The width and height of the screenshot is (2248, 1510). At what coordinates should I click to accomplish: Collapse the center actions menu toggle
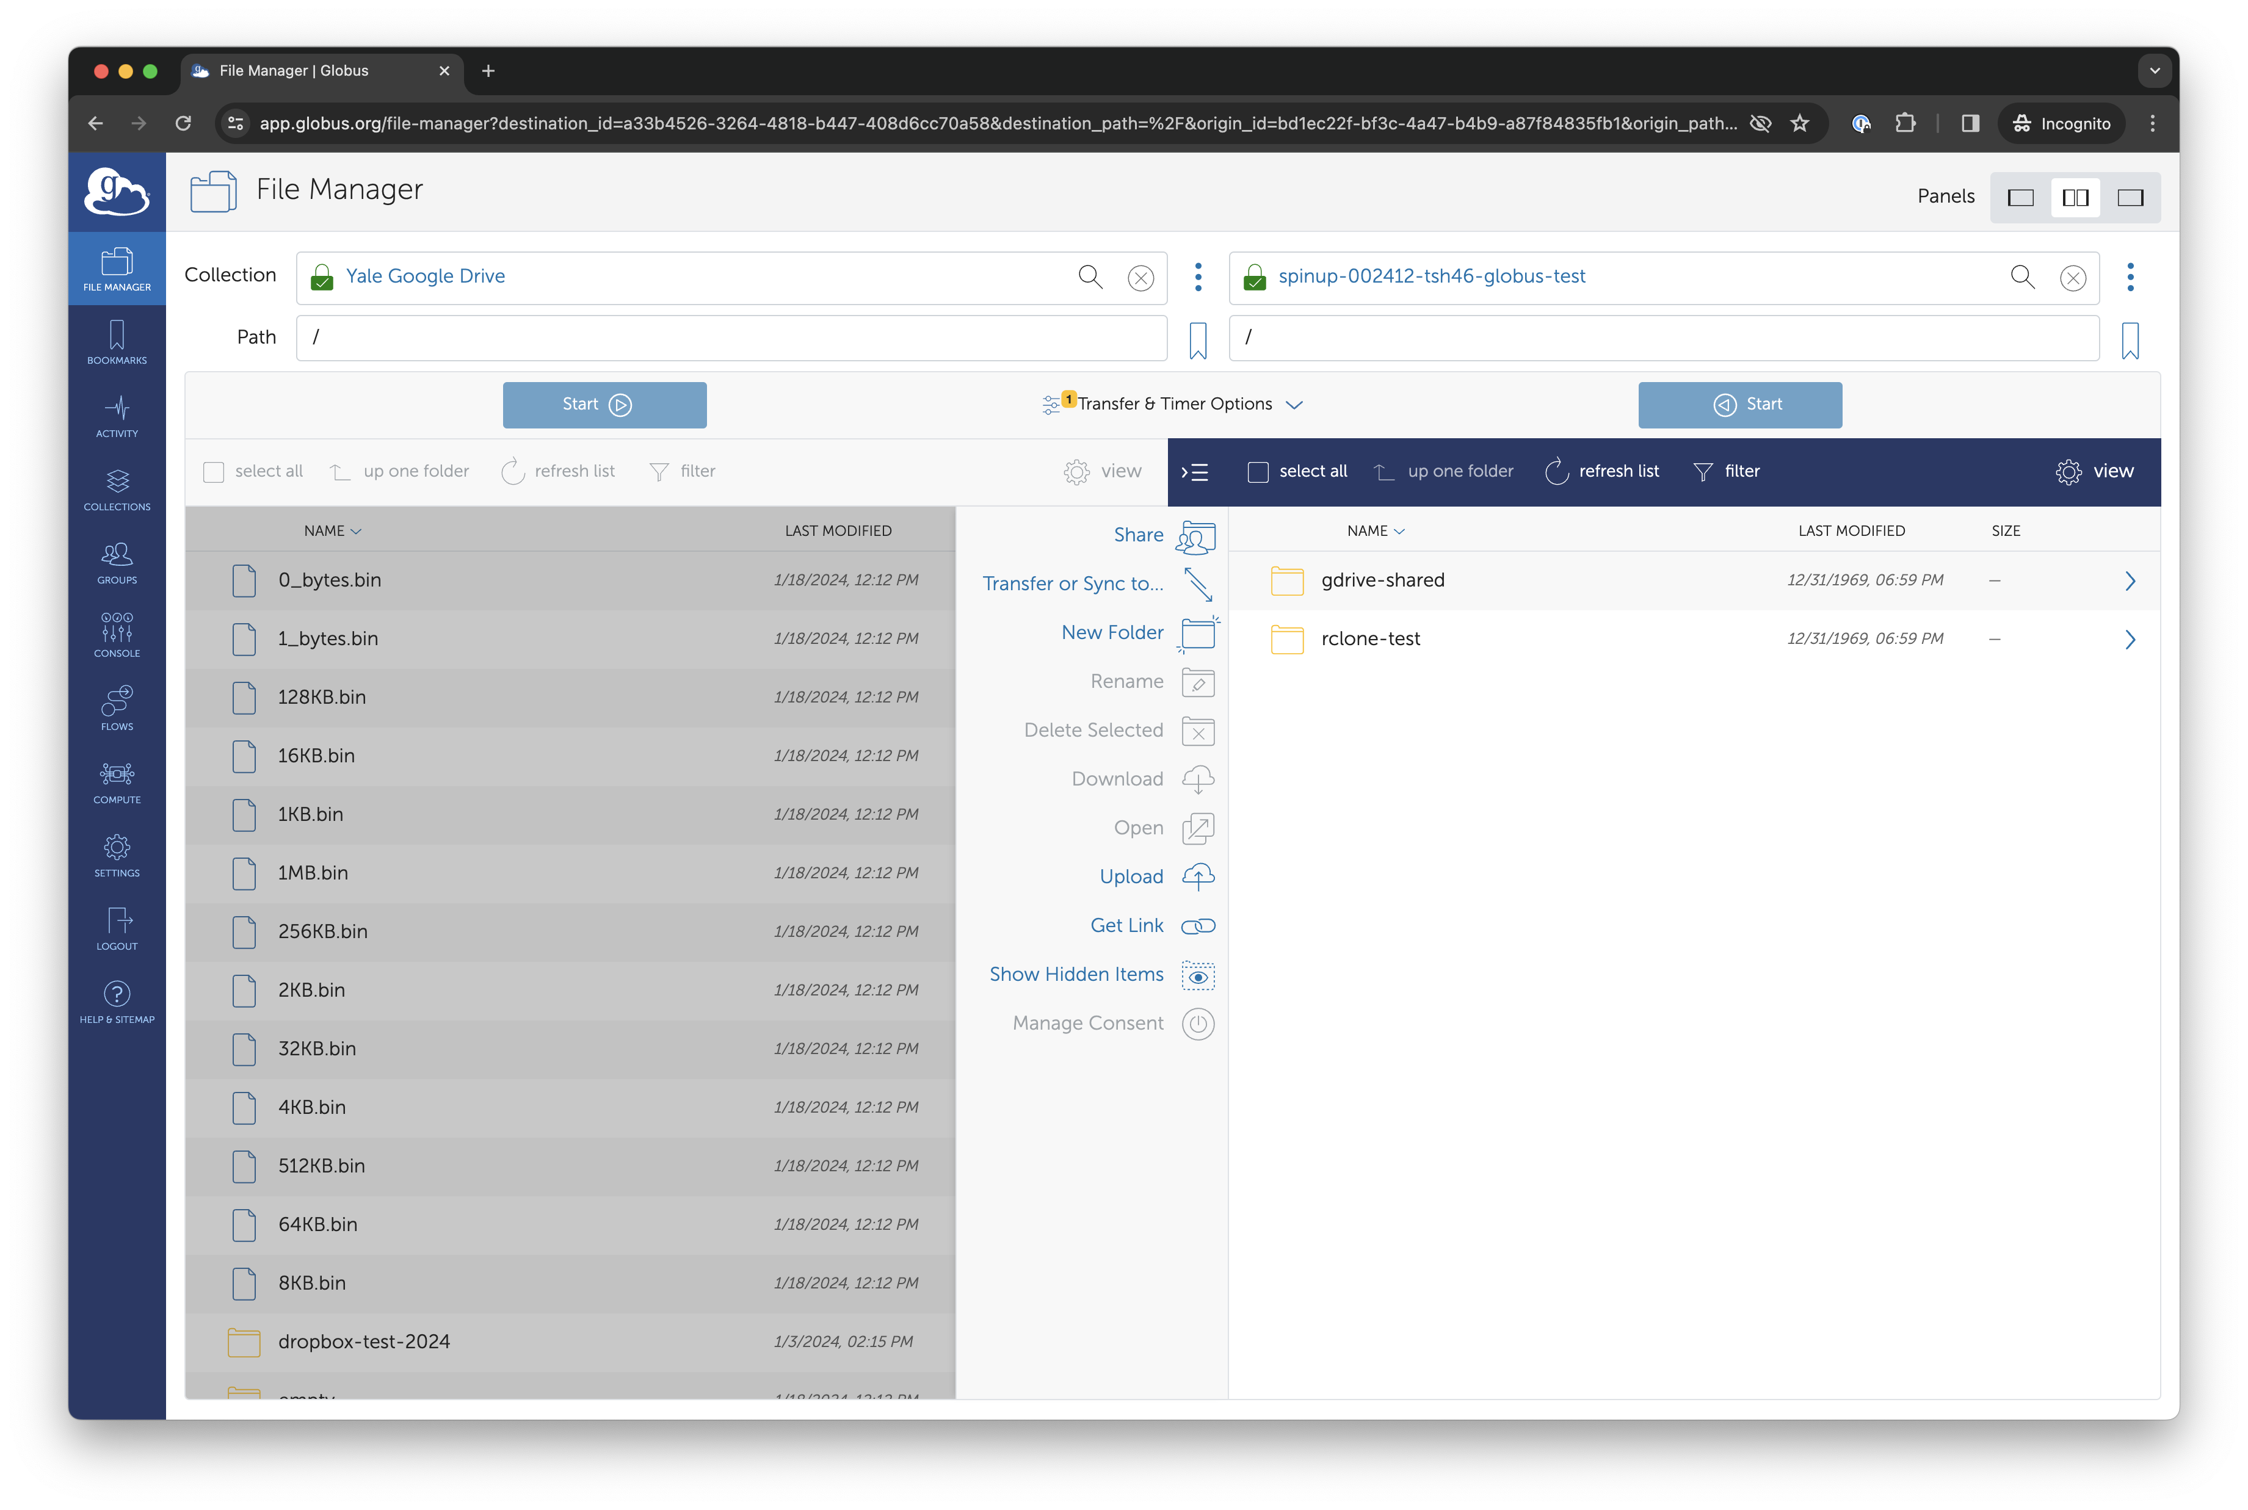pos(1194,472)
